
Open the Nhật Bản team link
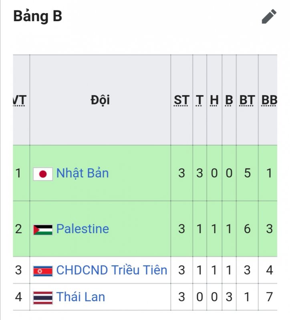point(83,173)
